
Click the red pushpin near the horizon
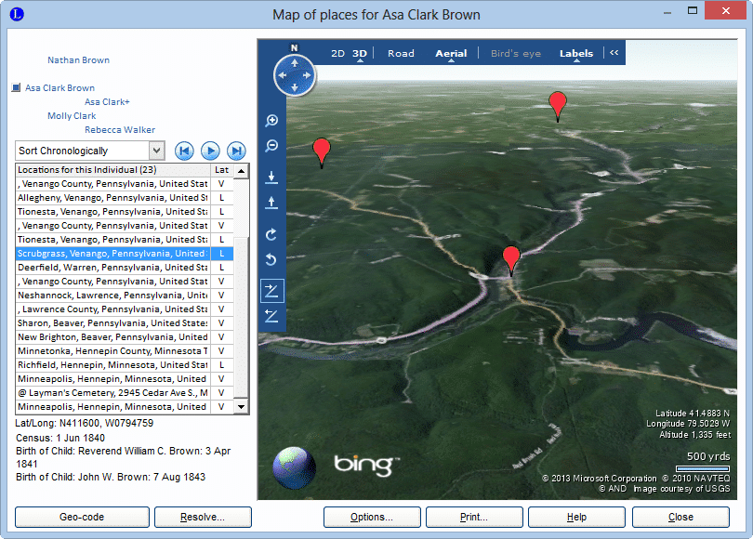point(558,106)
